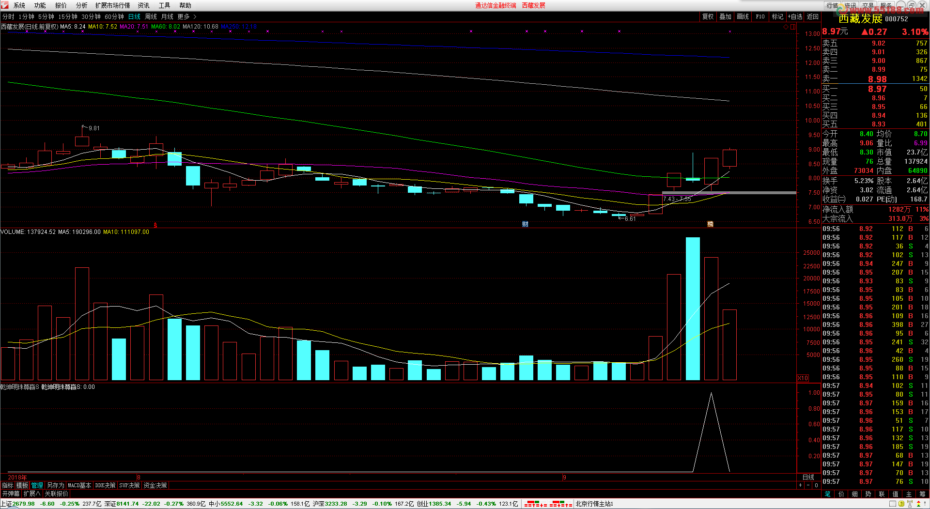Open the 功能 menu

click(40, 5)
